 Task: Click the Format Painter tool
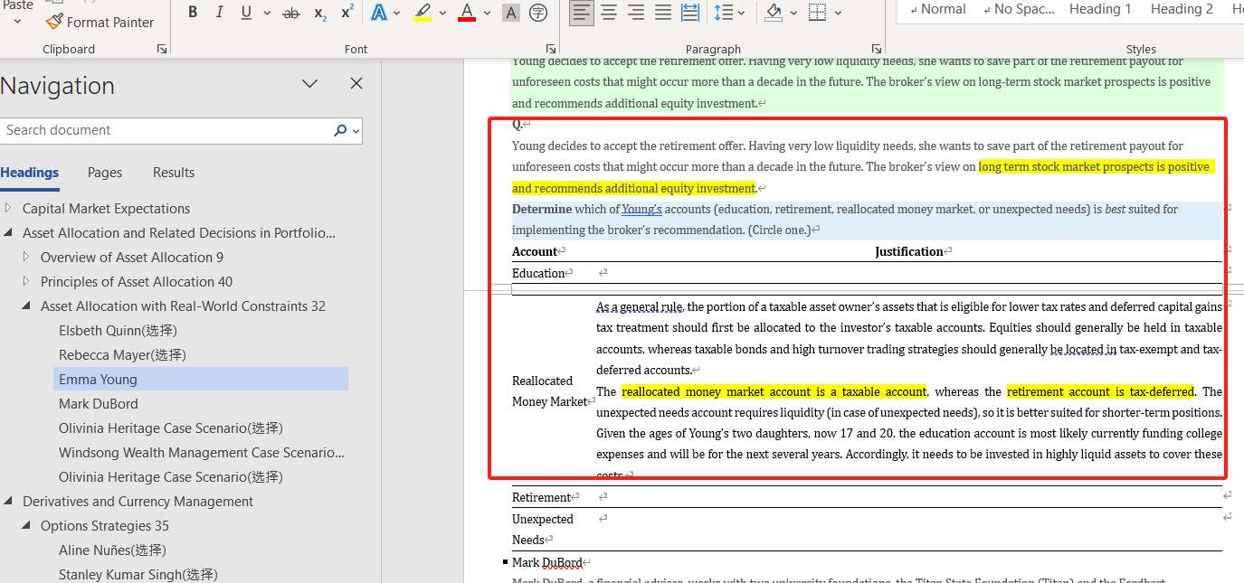pyautogui.click(x=100, y=22)
